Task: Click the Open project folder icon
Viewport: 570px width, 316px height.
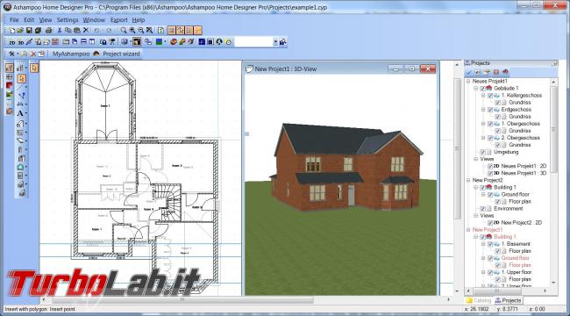Action: tap(20, 30)
